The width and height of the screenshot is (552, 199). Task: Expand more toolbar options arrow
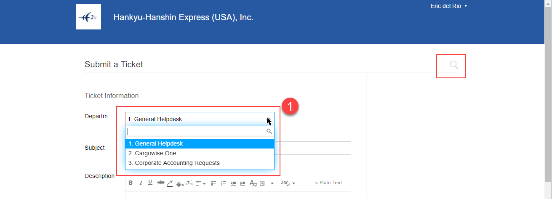coord(272,183)
